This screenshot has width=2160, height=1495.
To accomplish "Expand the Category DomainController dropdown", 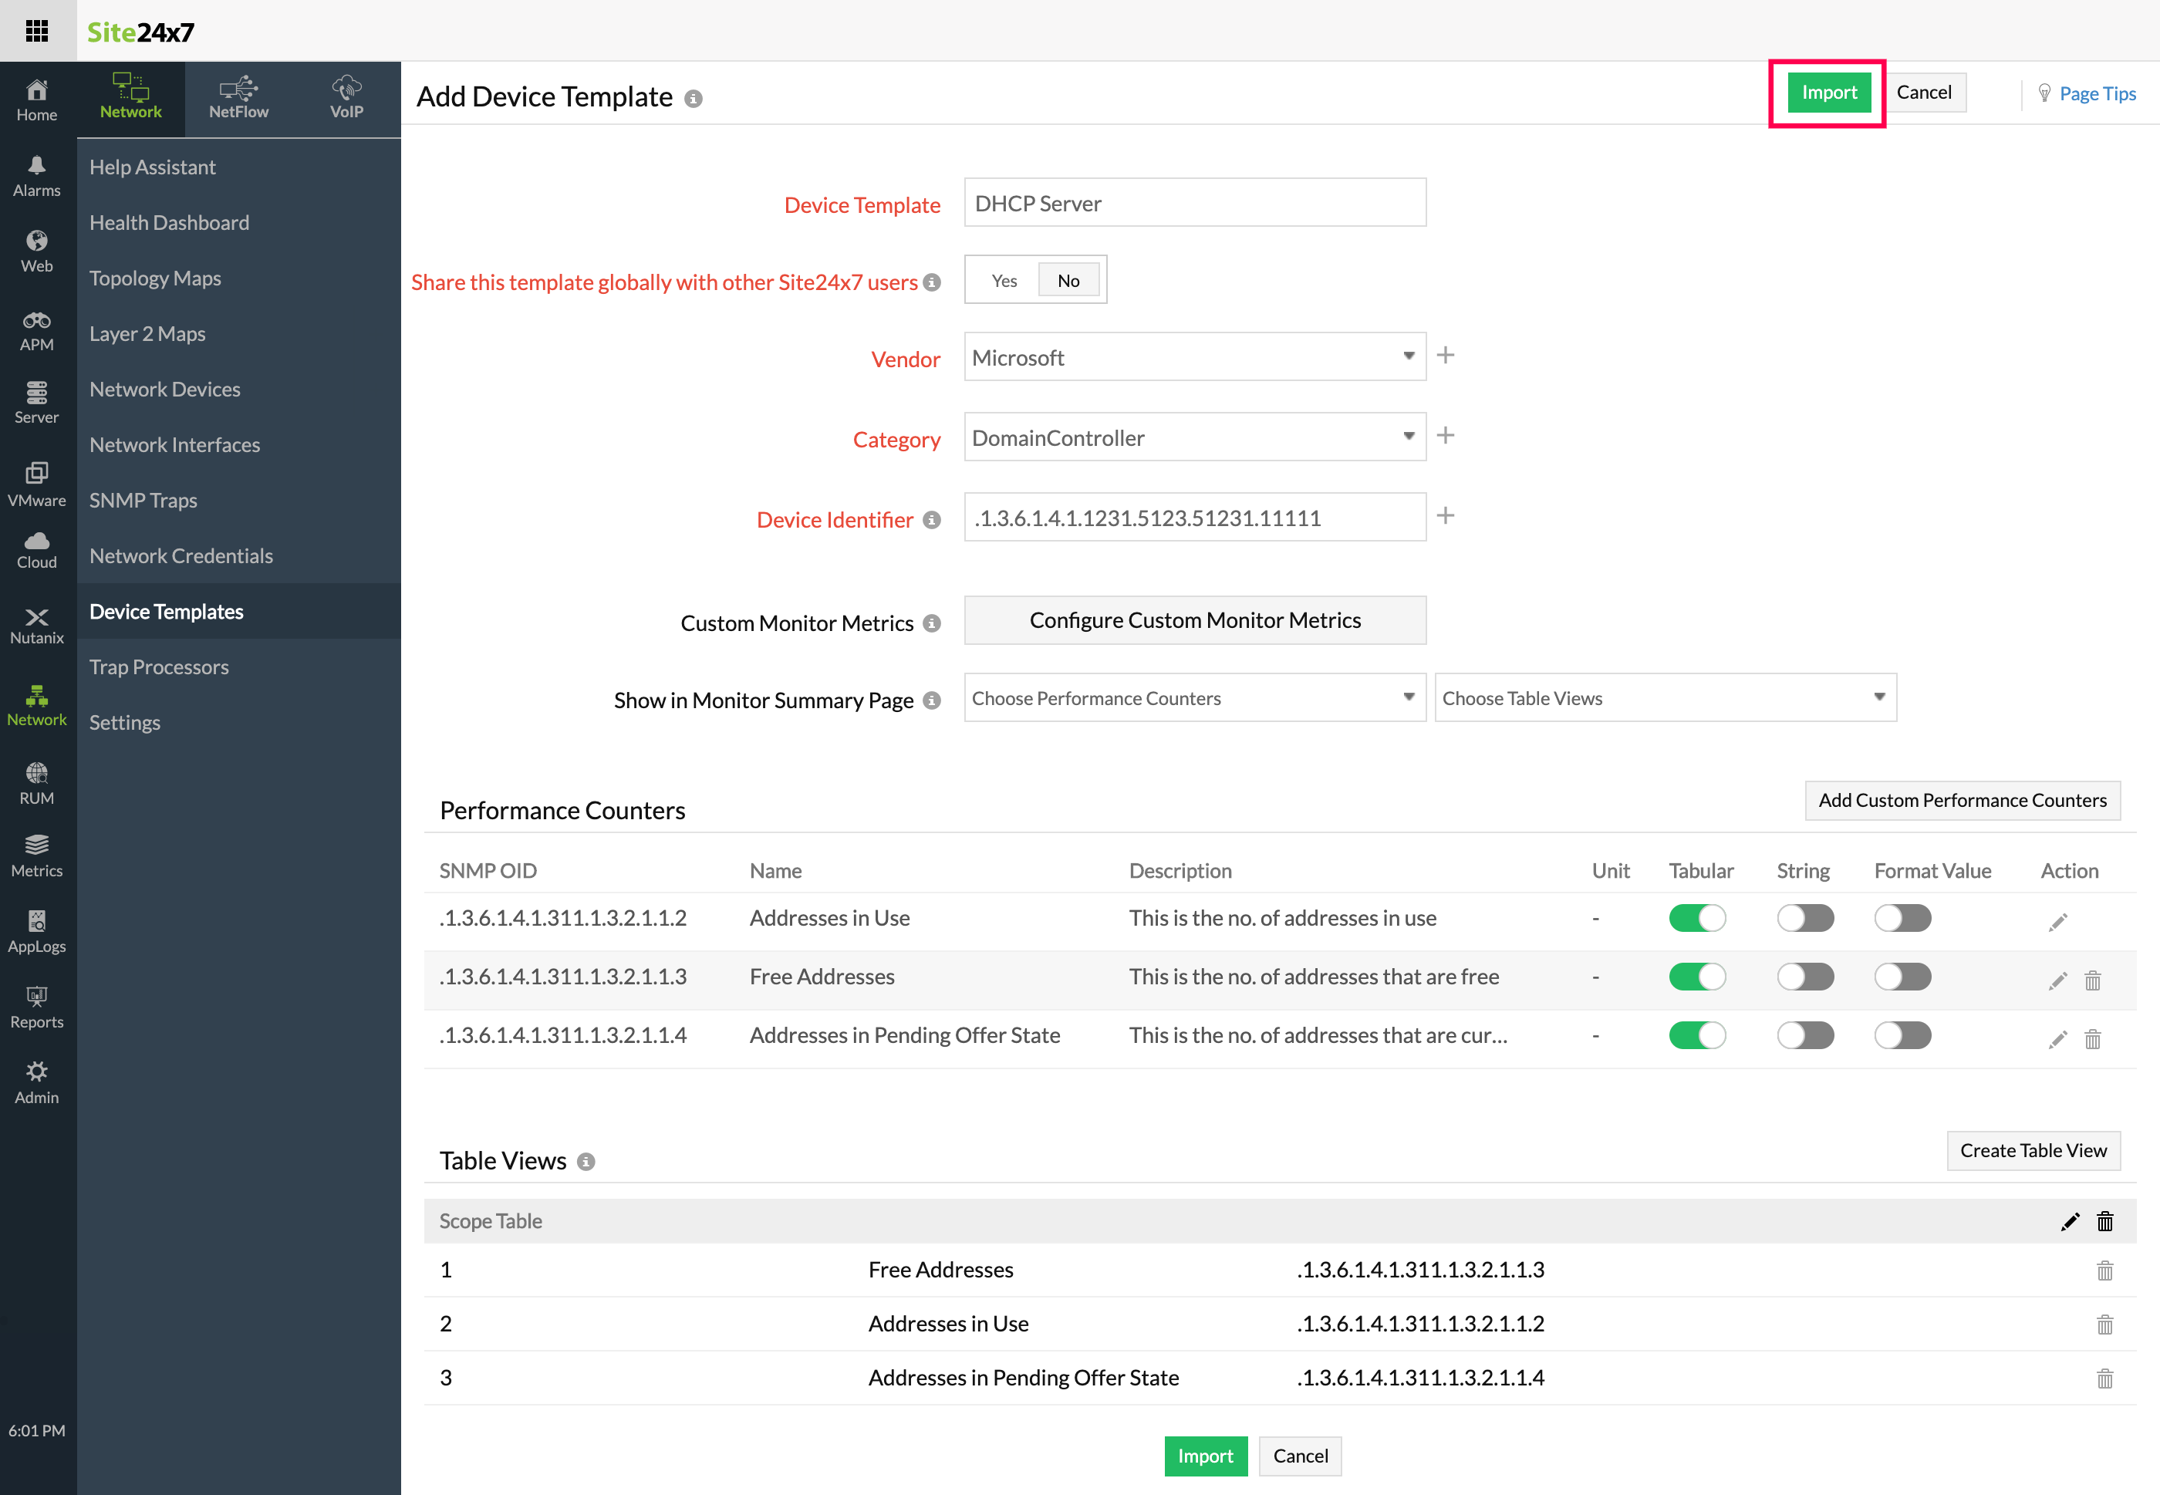I will 1193,437.
